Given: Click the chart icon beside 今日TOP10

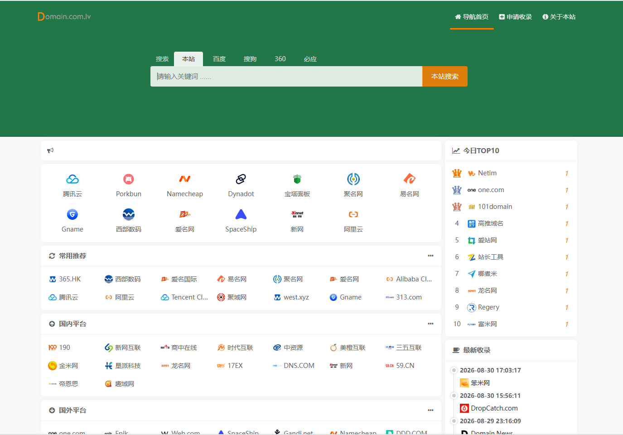Looking at the screenshot, I should point(456,151).
